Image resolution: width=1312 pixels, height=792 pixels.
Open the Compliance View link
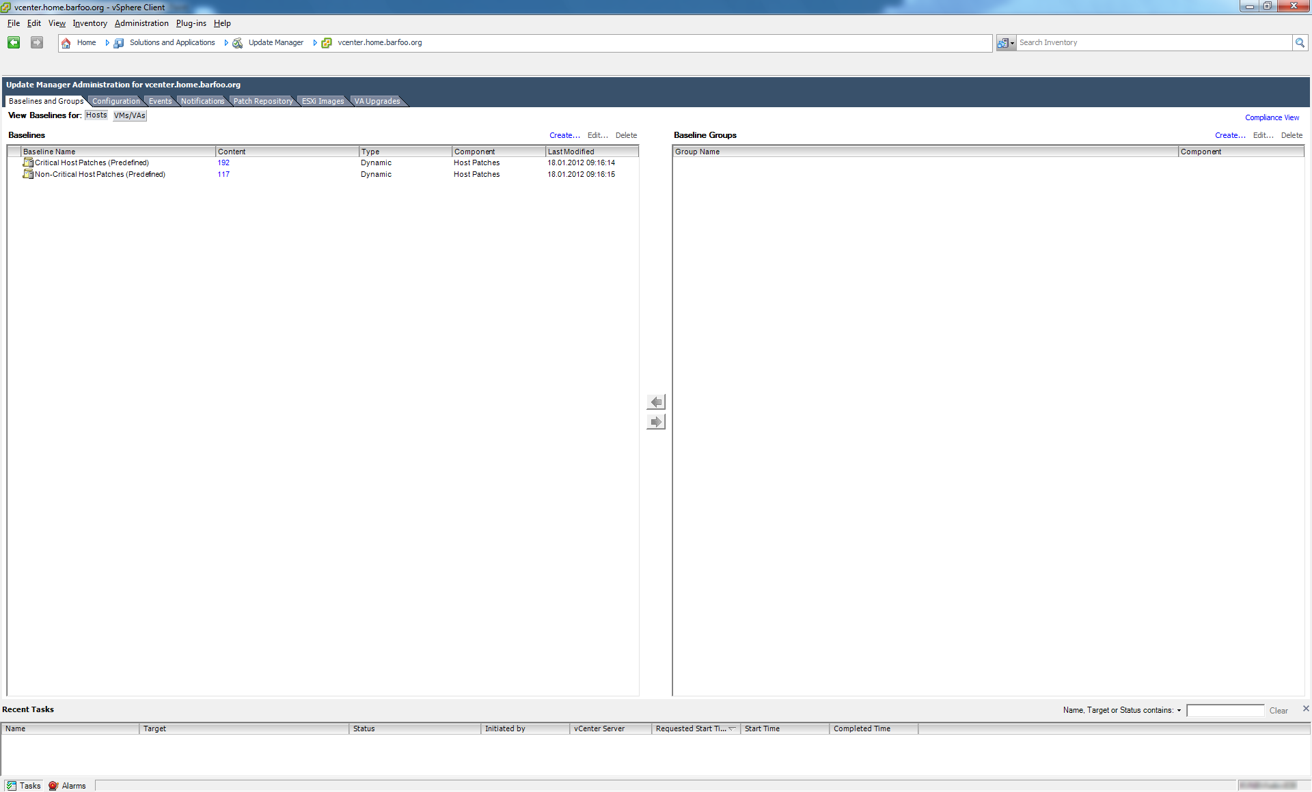[1272, 117]
